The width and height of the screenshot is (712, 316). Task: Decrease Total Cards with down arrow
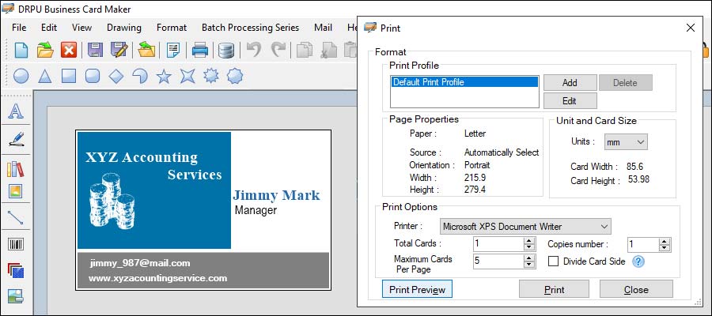point(529,247)
